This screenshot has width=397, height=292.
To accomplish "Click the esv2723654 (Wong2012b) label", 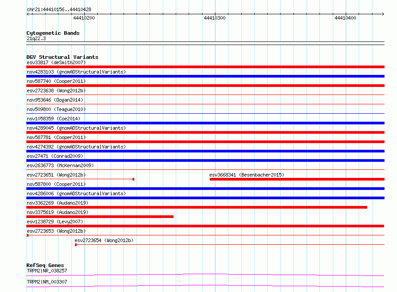I will 104,240.
